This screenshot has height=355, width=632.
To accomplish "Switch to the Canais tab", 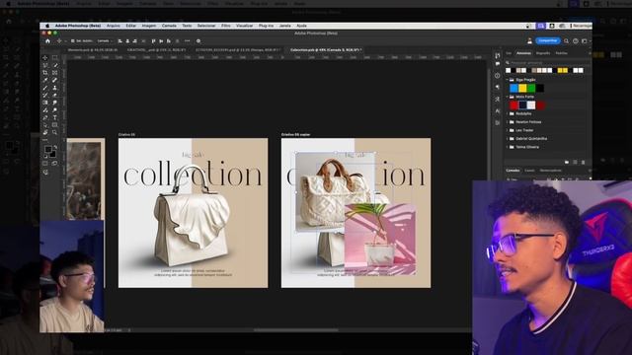I will (529, 171).
